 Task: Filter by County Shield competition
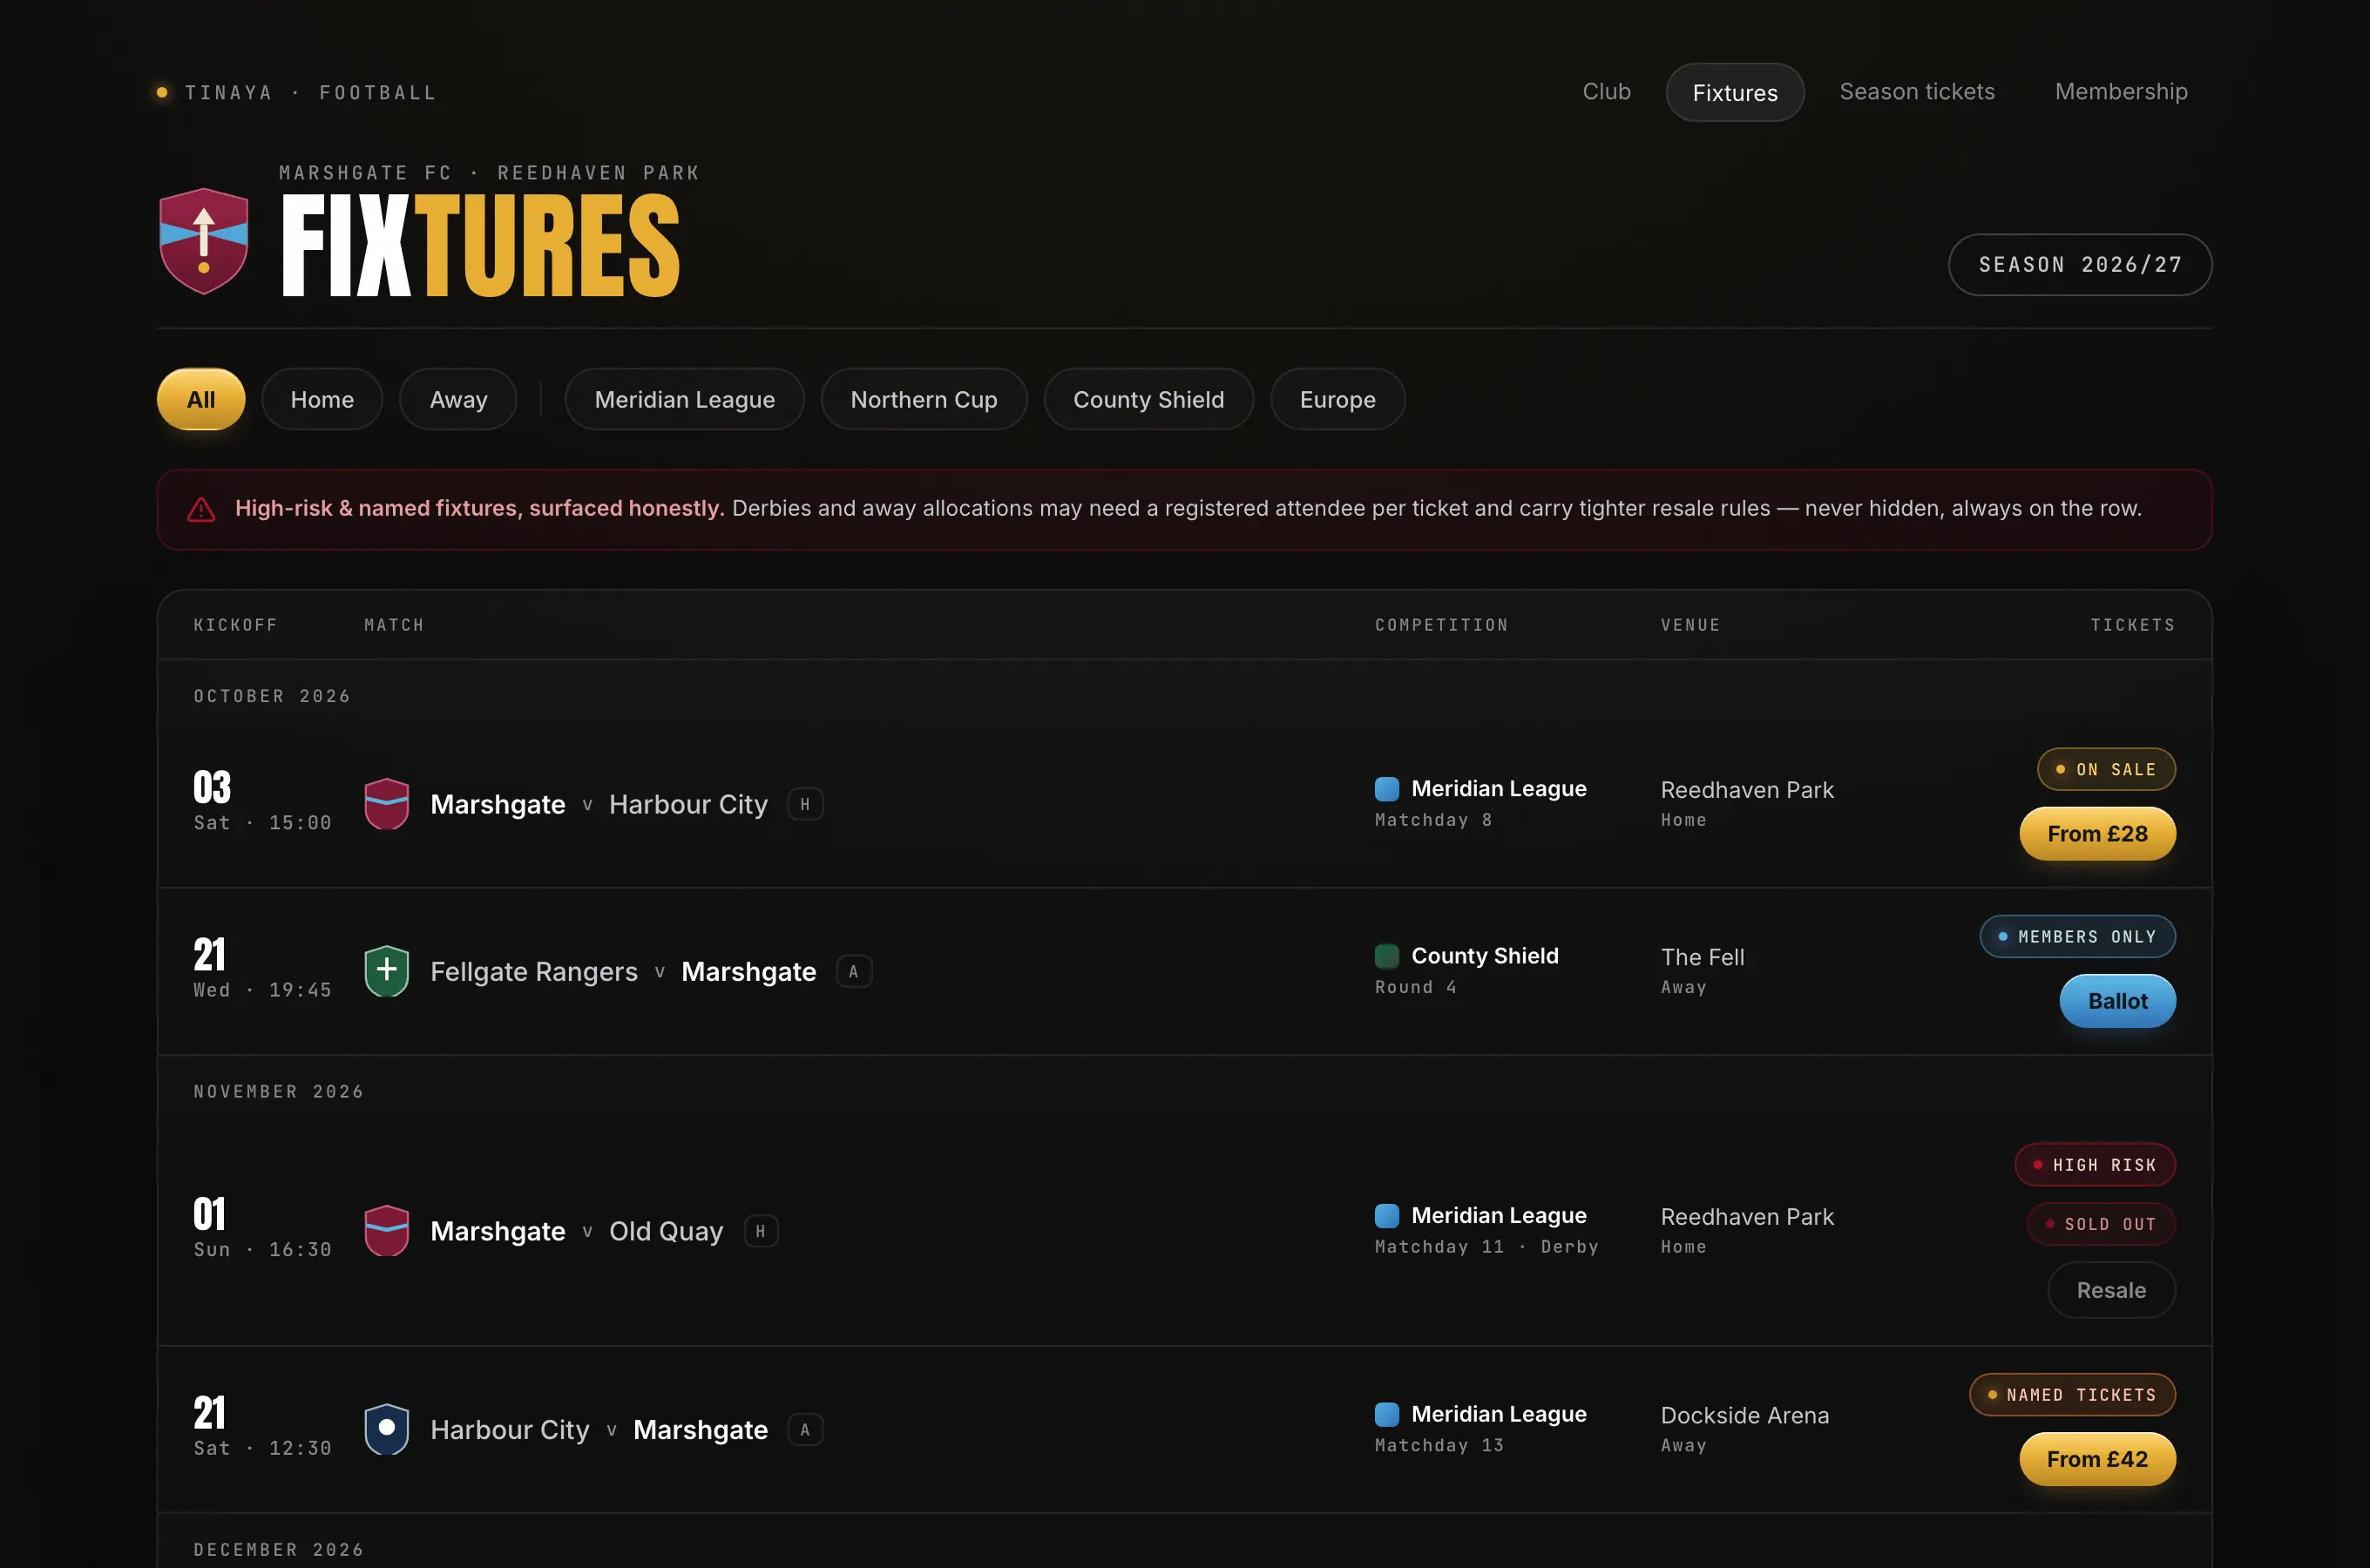(1148, 399)
